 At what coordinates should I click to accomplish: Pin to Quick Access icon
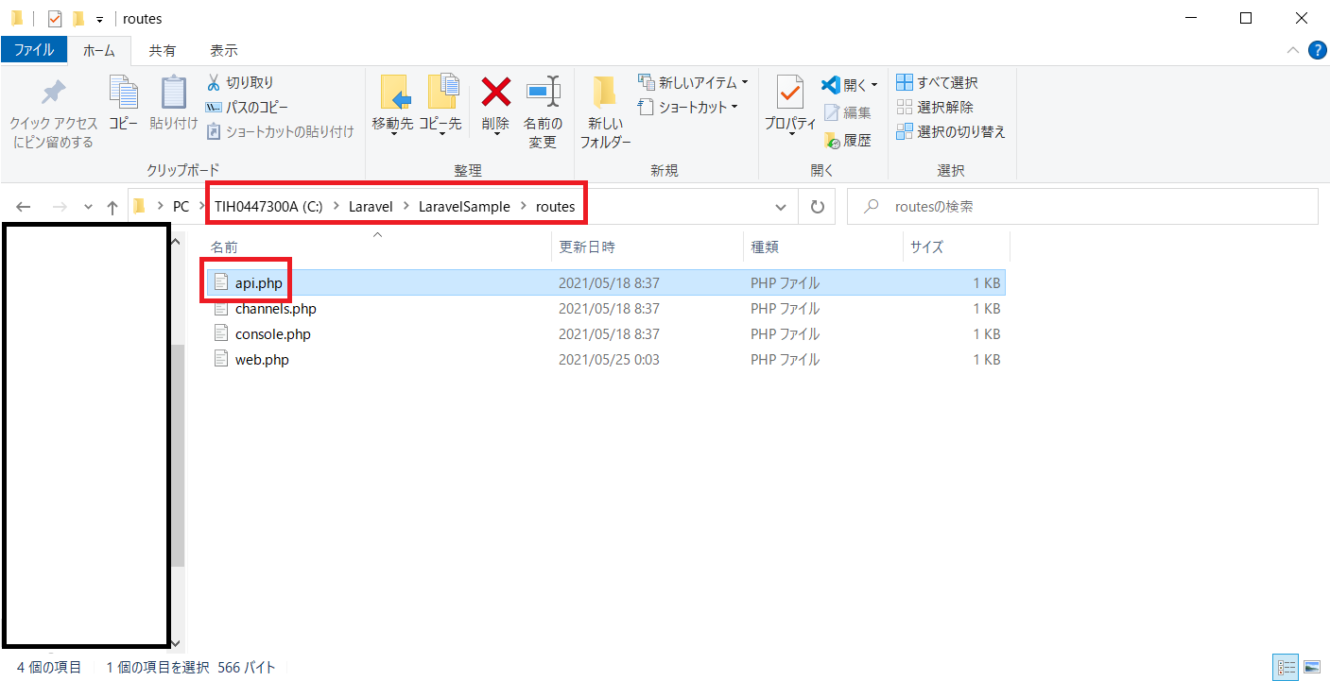[53, 93]
